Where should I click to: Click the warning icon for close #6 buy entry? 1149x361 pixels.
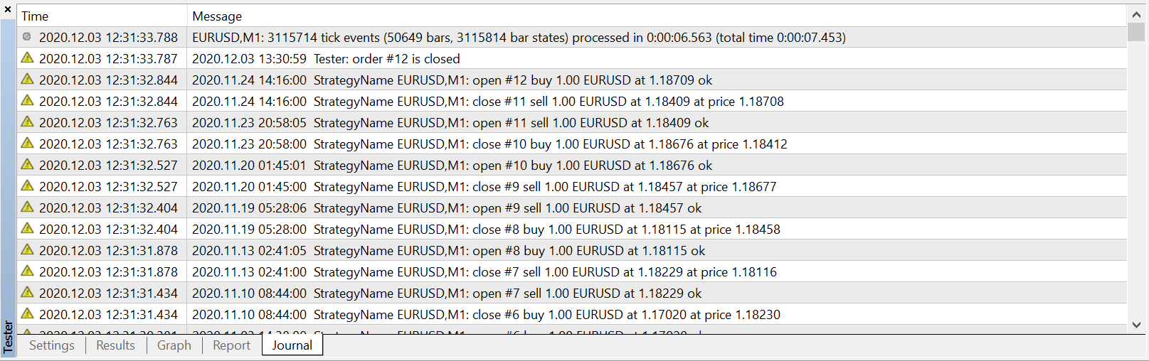[x=27, y=313]
